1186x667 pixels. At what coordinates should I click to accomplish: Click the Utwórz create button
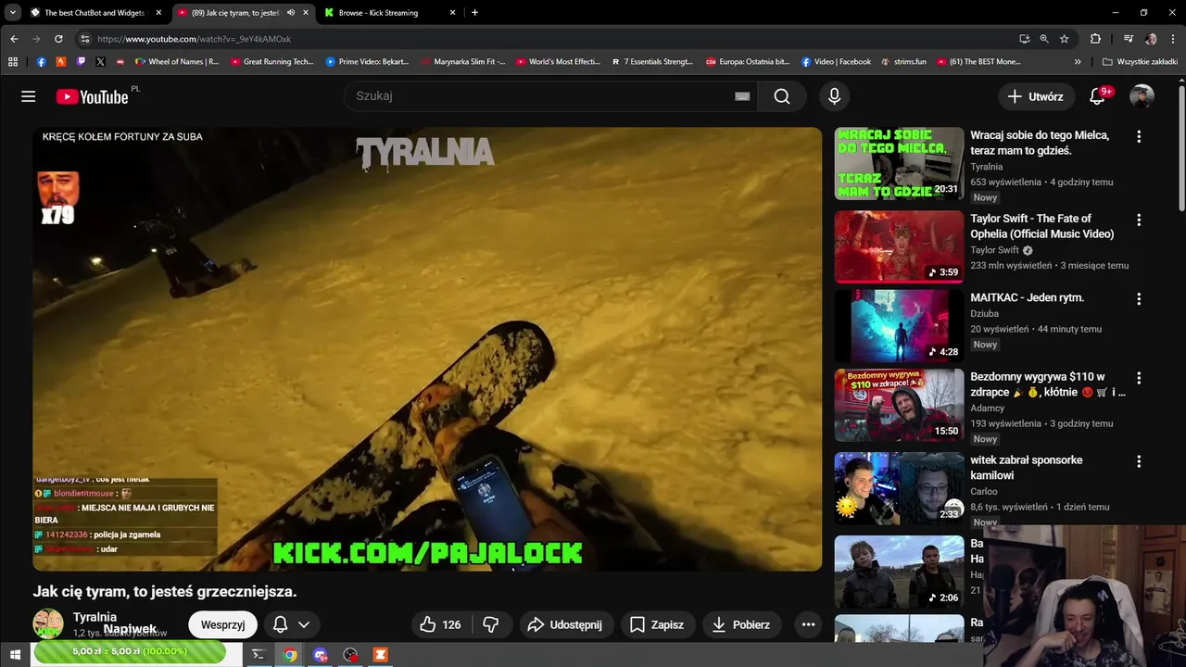[x=1036, y=96]
